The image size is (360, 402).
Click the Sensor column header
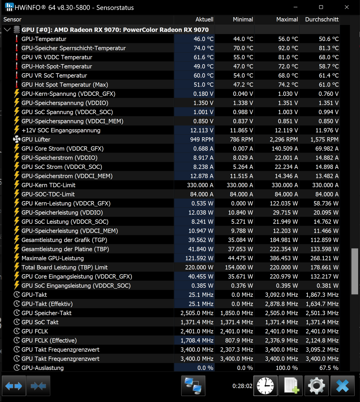click(88, 19)
